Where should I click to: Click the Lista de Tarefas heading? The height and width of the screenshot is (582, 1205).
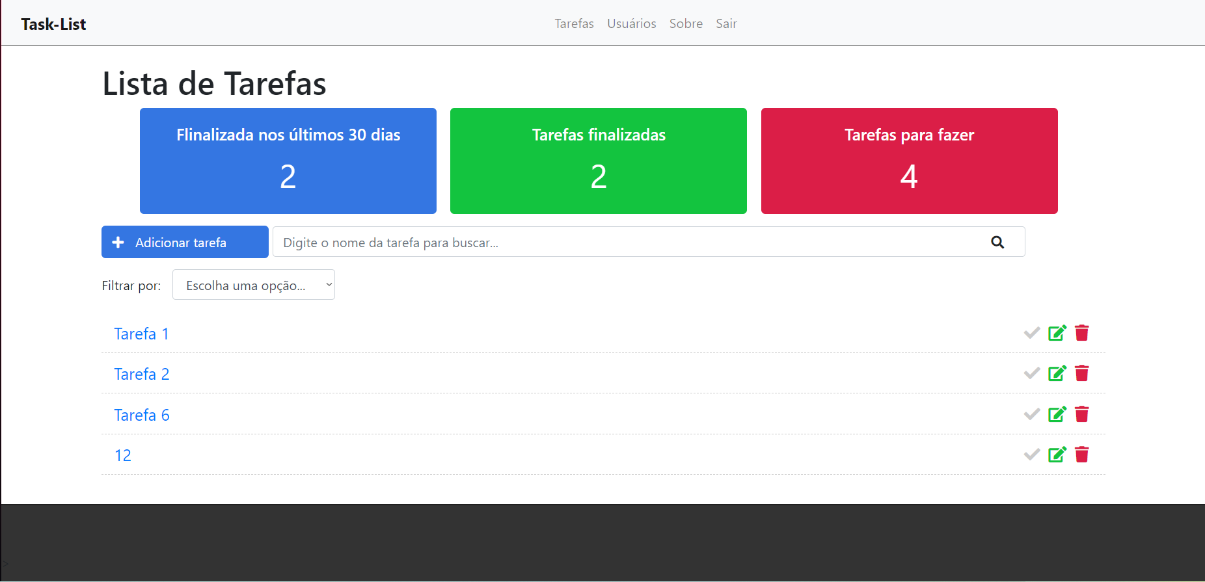click(214, 83)
